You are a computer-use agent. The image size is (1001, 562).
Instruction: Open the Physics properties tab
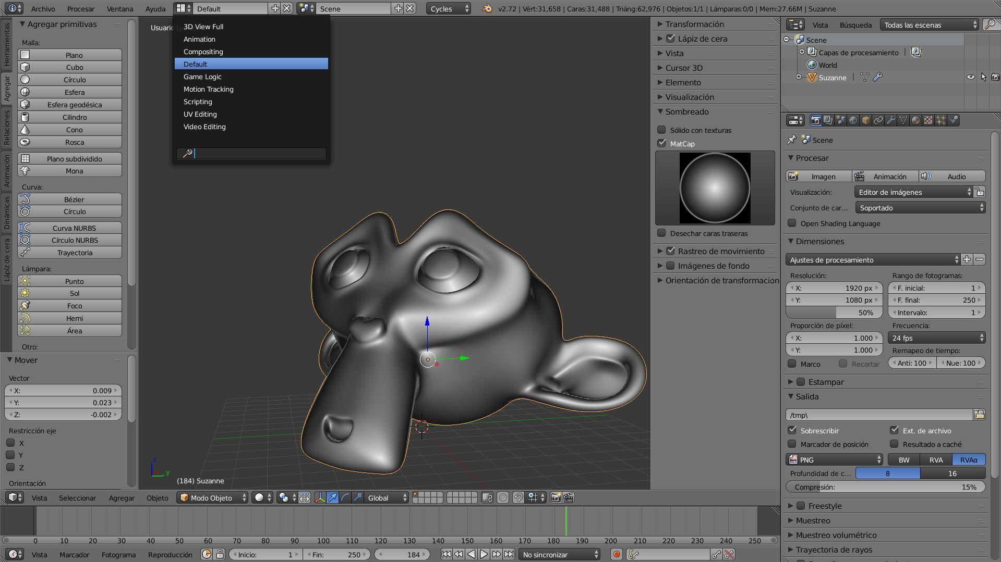tap(953, 120)
